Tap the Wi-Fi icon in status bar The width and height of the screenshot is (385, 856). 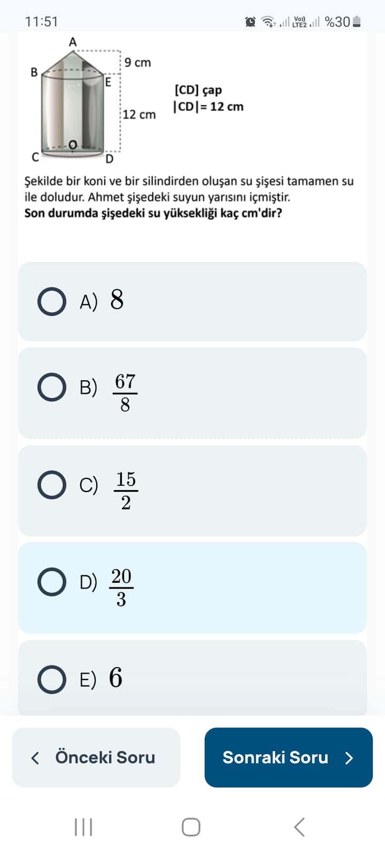[267, 22]
